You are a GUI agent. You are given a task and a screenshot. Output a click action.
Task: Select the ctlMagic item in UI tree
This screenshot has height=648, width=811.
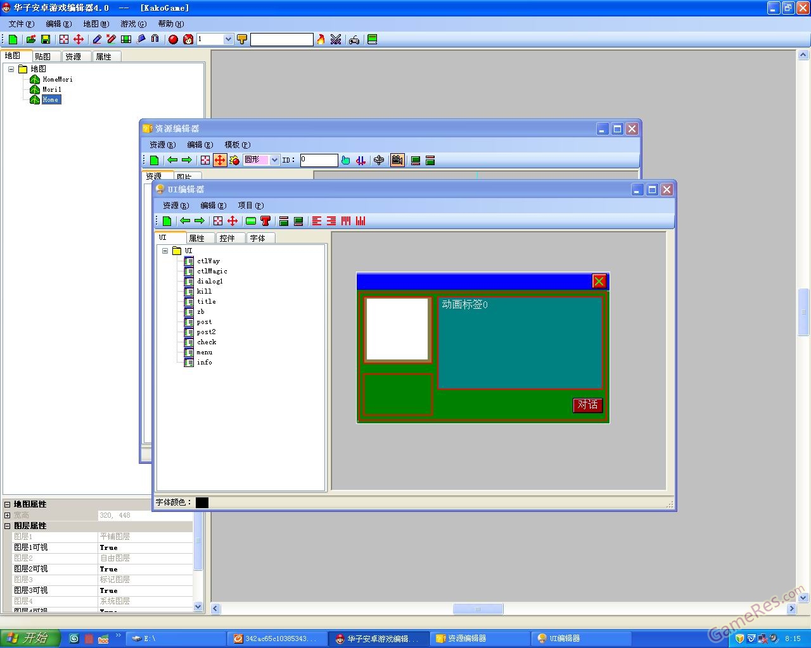pos(212,271)
